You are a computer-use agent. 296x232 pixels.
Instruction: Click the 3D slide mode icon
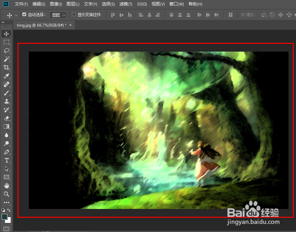289,15
